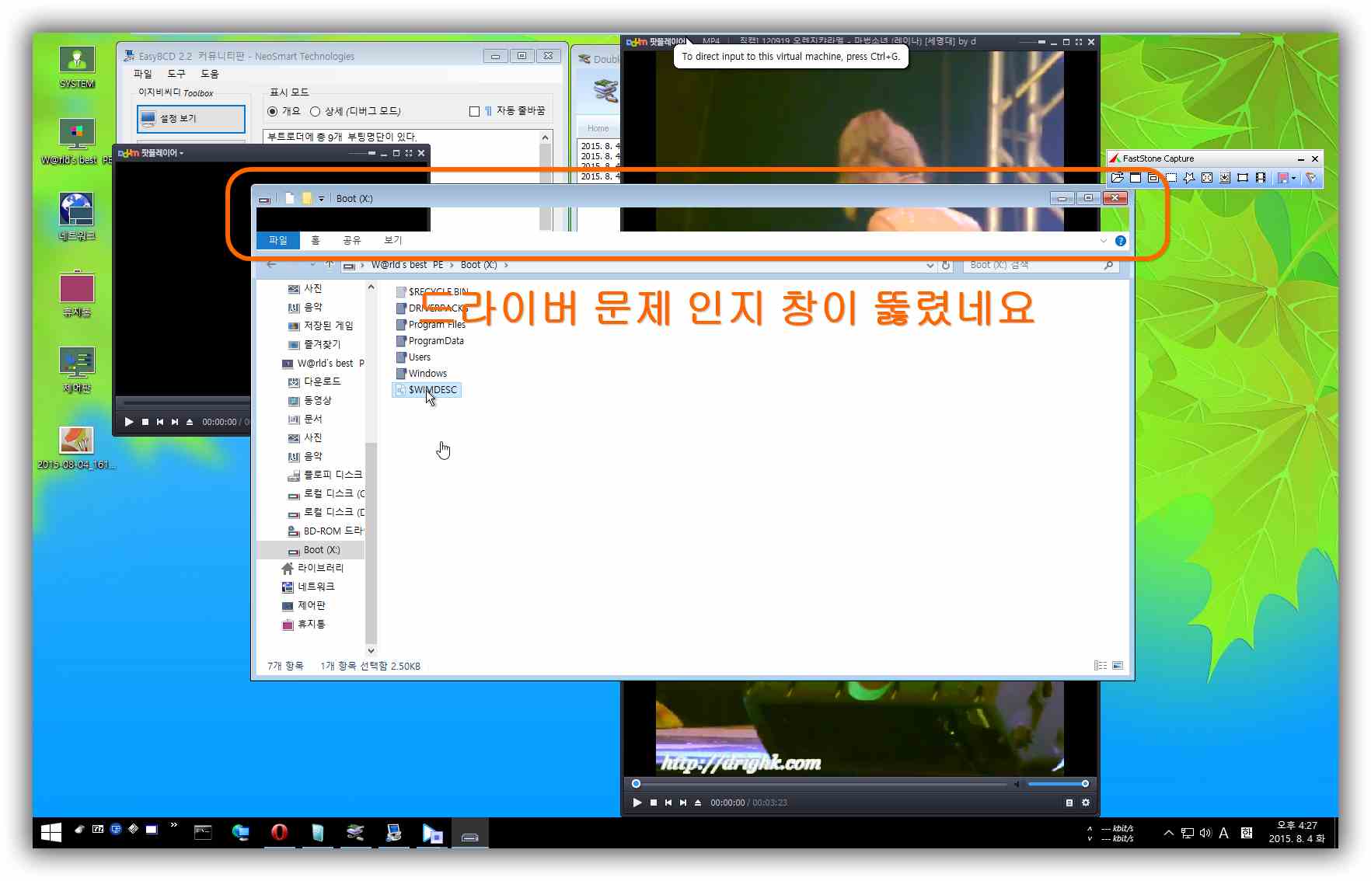Select 라이브러리 in navigation tree
The image size is (1371, 881).
312,568
